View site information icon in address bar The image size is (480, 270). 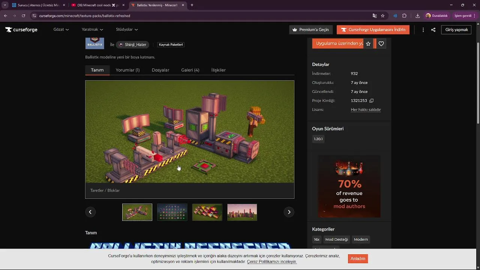pos(34,16)
